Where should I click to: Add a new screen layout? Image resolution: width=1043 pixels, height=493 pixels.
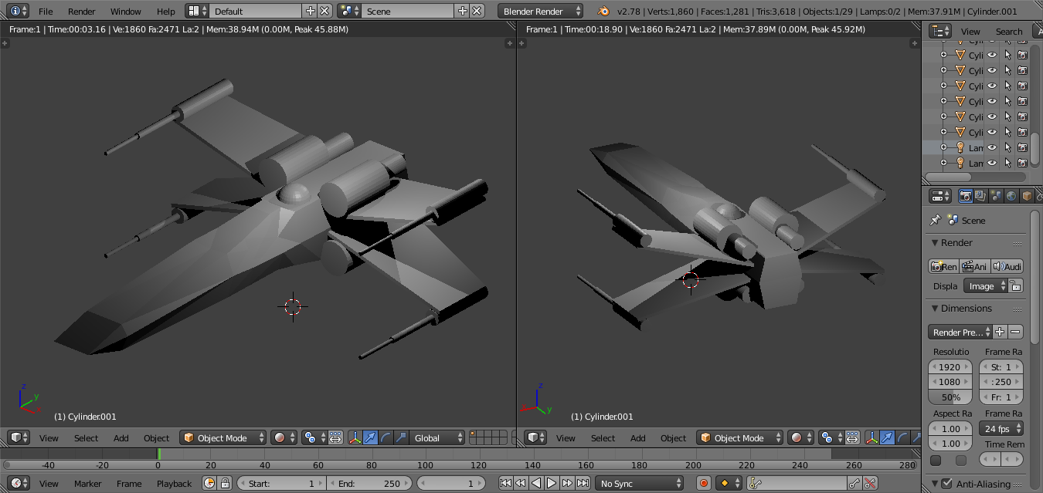(x=310, y=12)
